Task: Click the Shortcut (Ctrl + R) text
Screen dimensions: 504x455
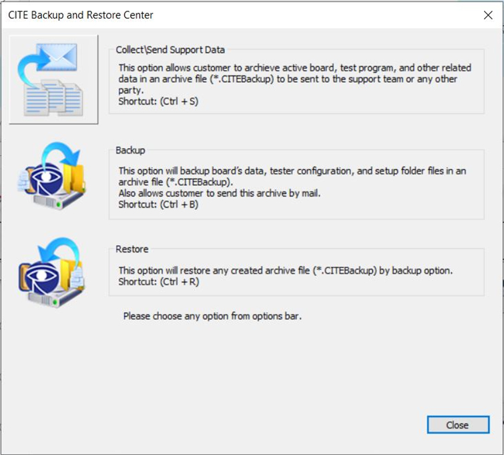Action: point(159,281)
